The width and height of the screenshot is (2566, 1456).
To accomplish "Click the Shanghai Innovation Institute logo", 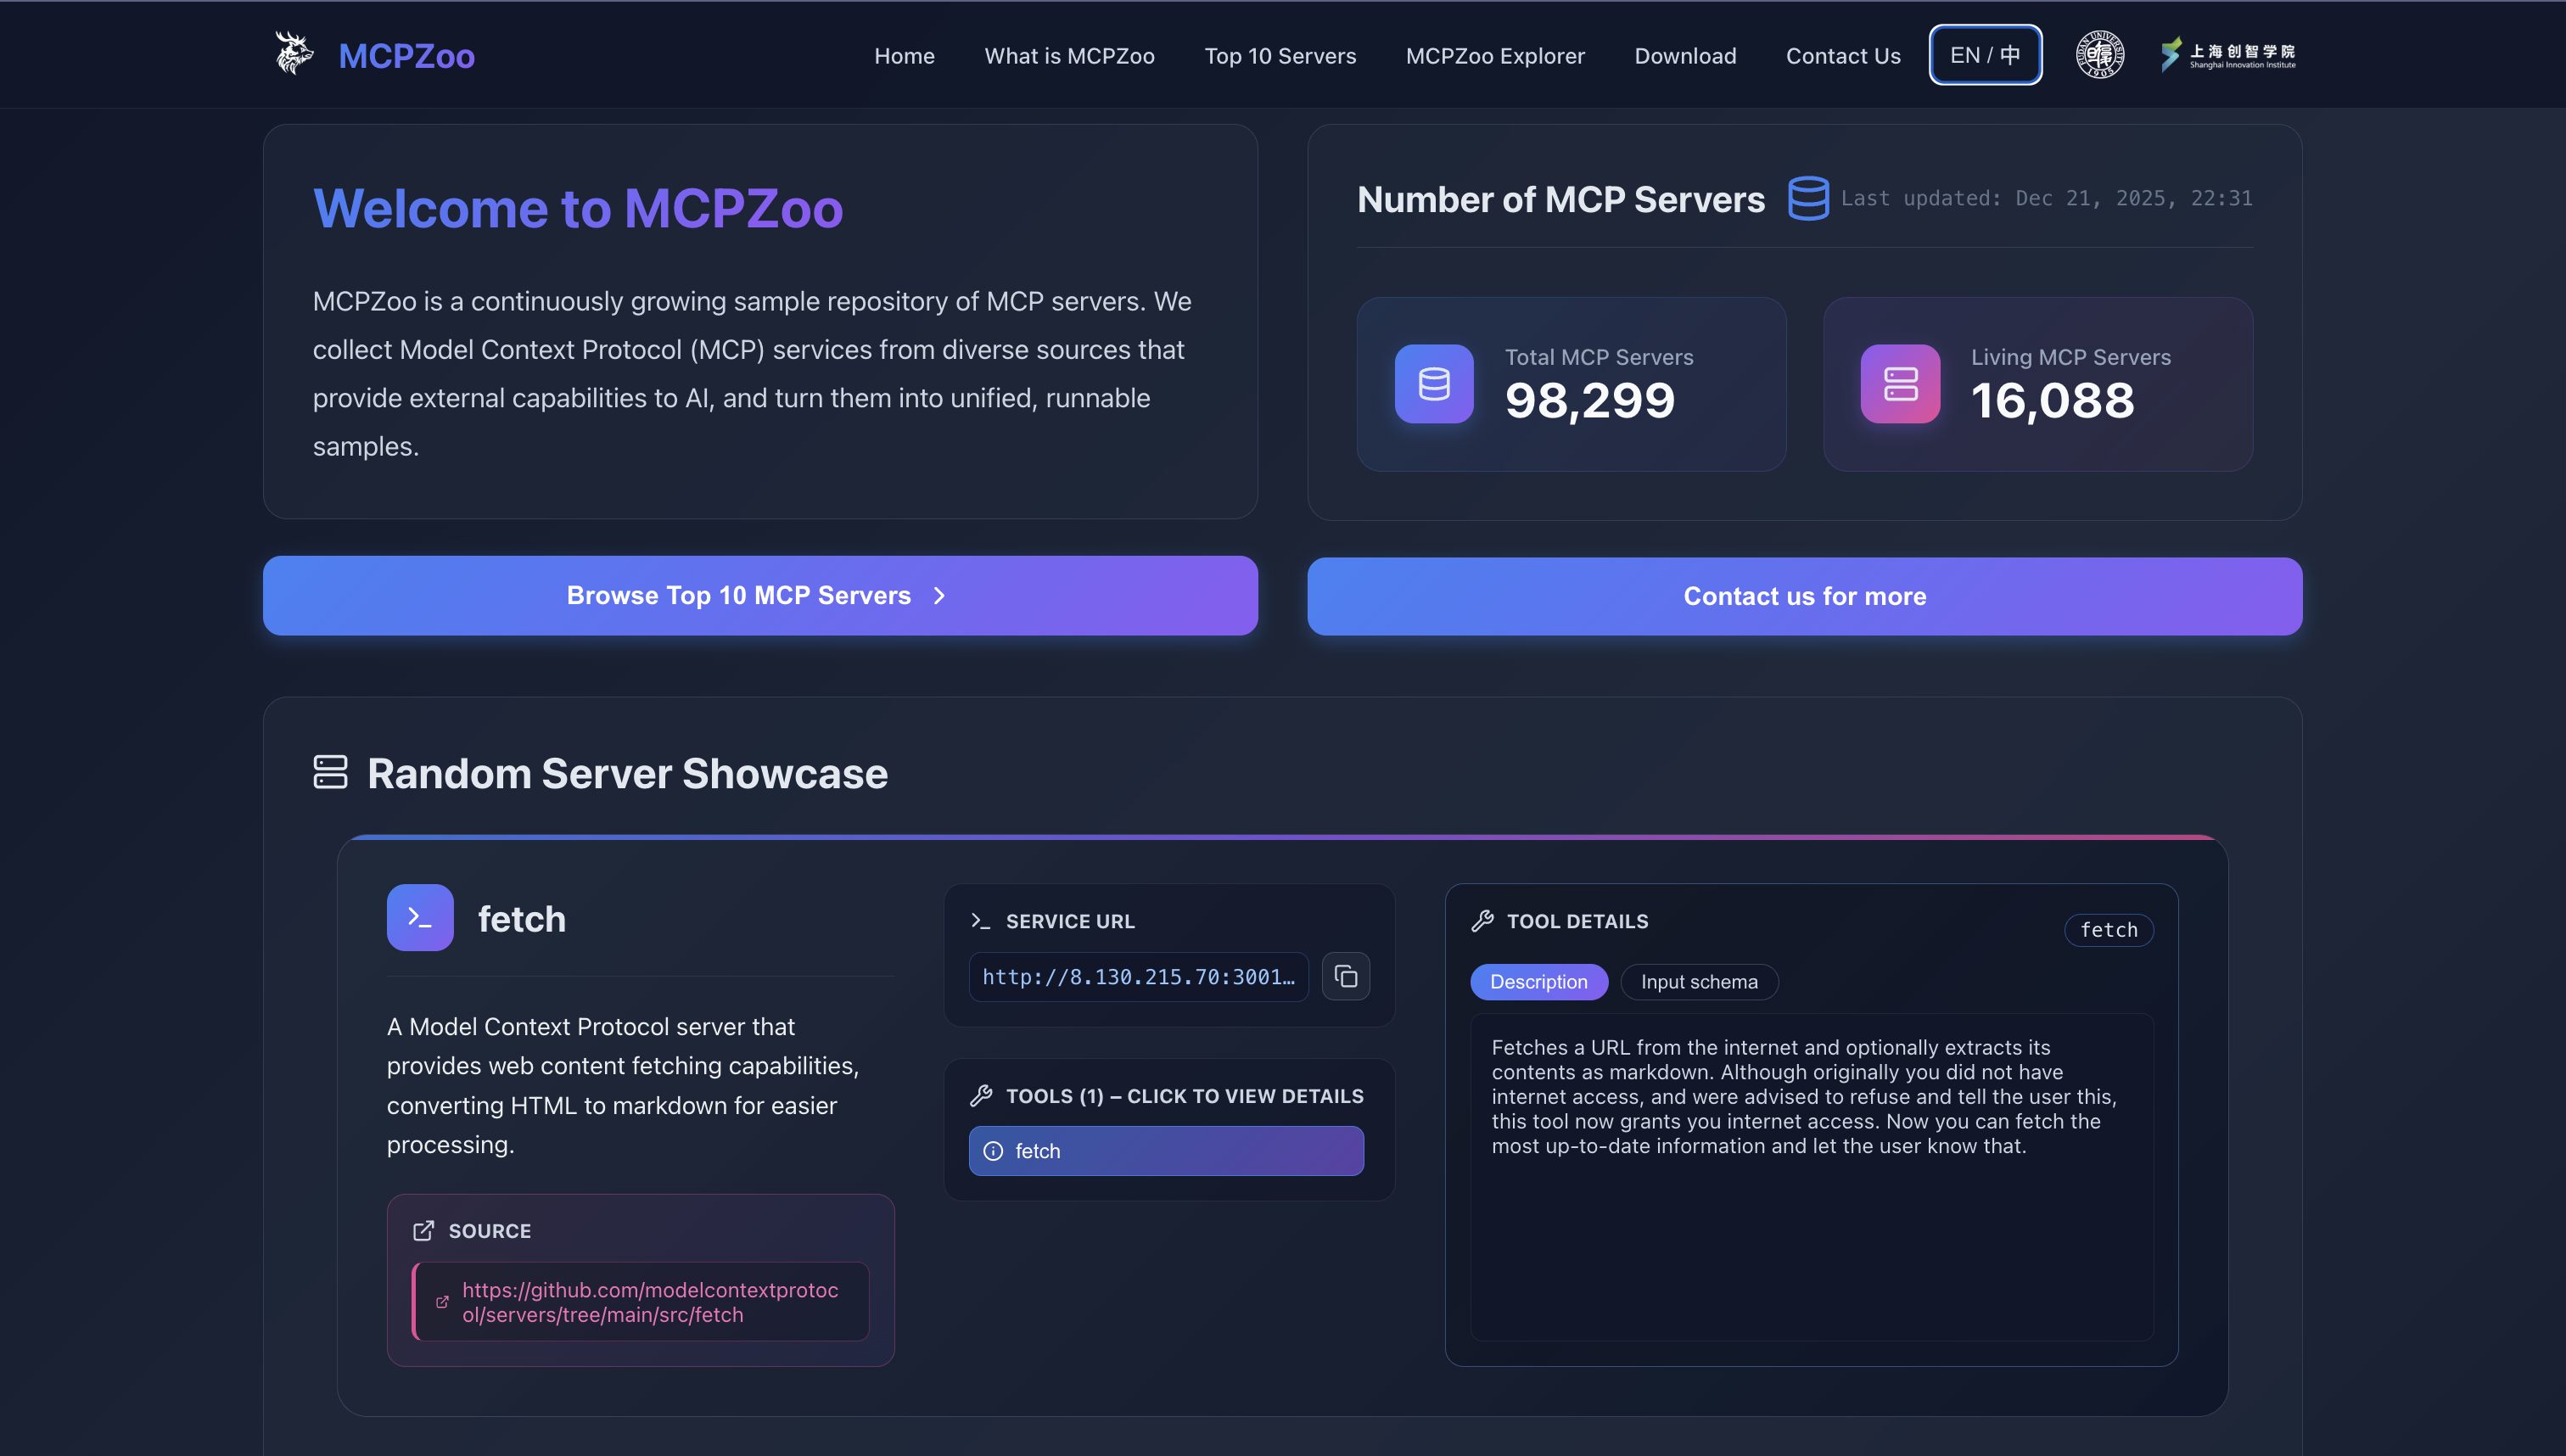I will pos(2228,55).
